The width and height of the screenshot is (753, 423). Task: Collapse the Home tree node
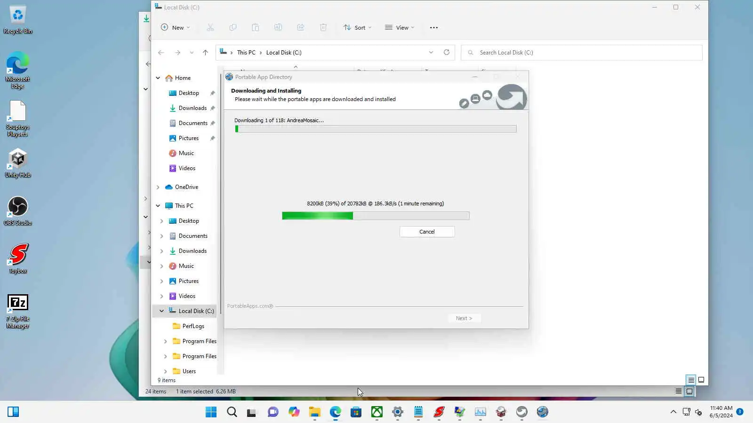tap(158, 78)
